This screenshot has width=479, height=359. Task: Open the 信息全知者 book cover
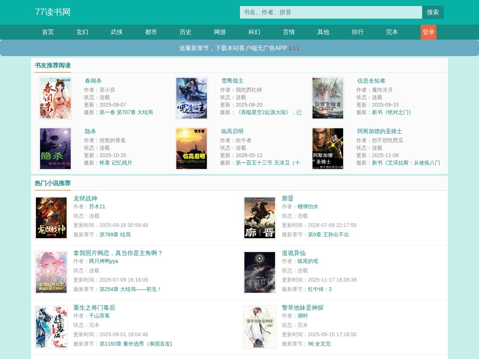click(x=328, y=98)
